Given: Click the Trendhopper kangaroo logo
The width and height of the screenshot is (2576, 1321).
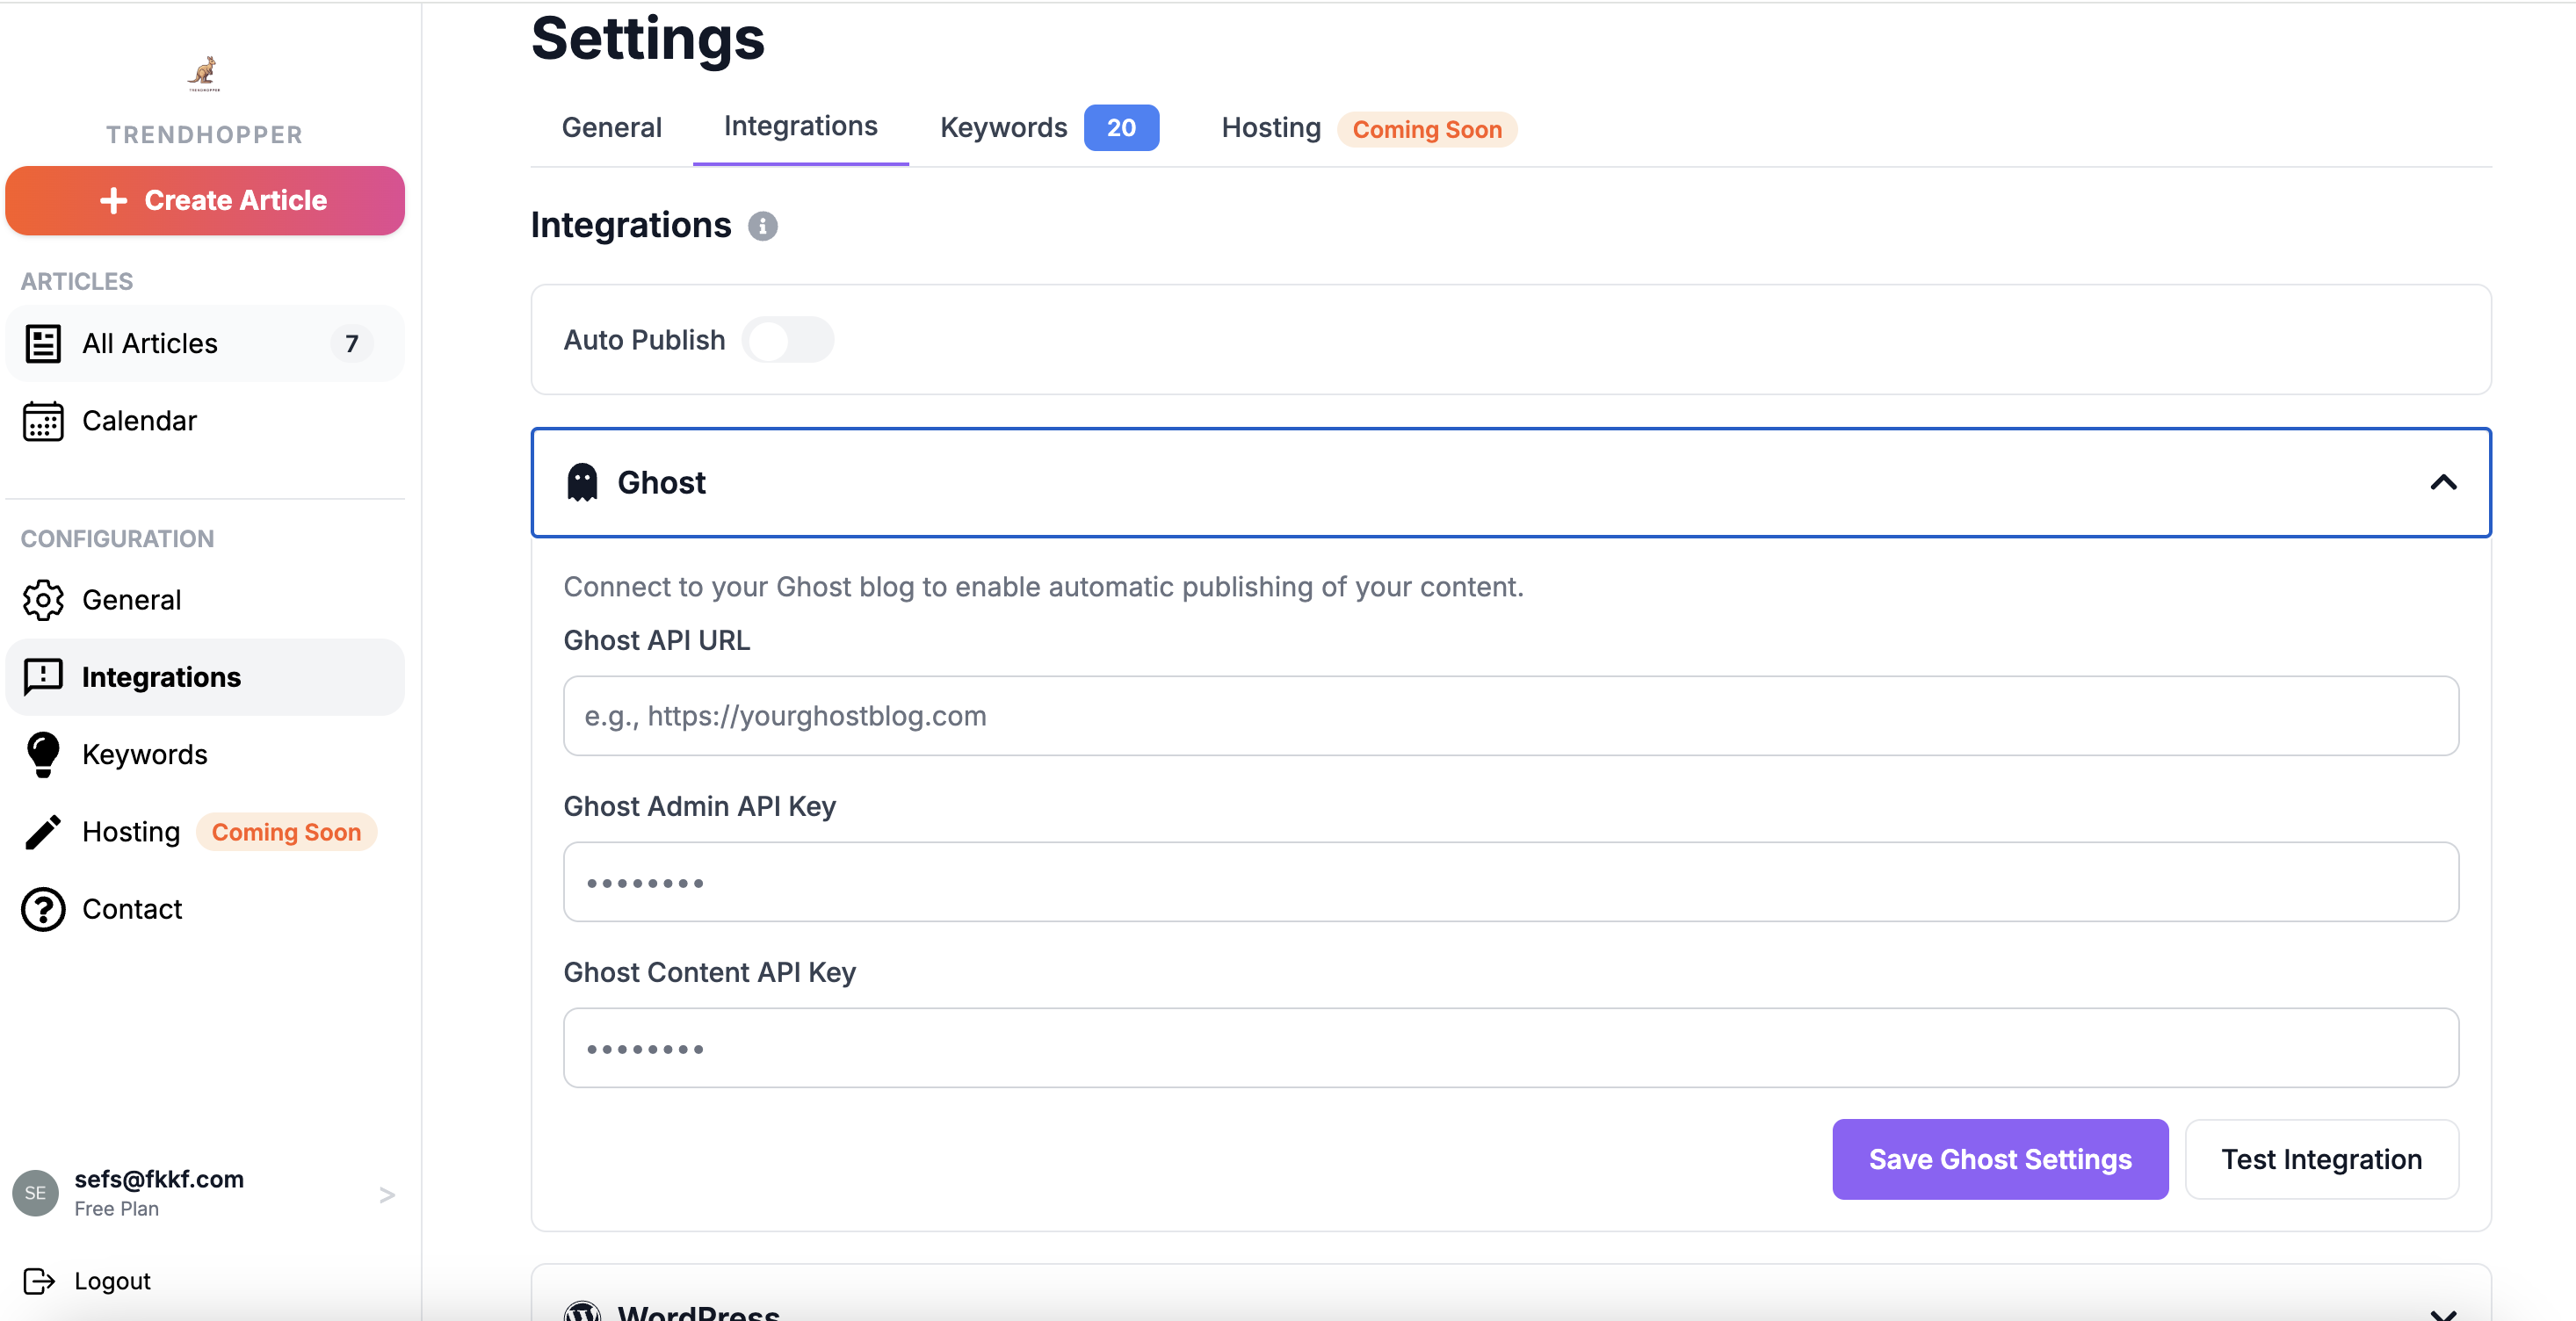Looking at the screenshot, I should [x=204, y=73].
